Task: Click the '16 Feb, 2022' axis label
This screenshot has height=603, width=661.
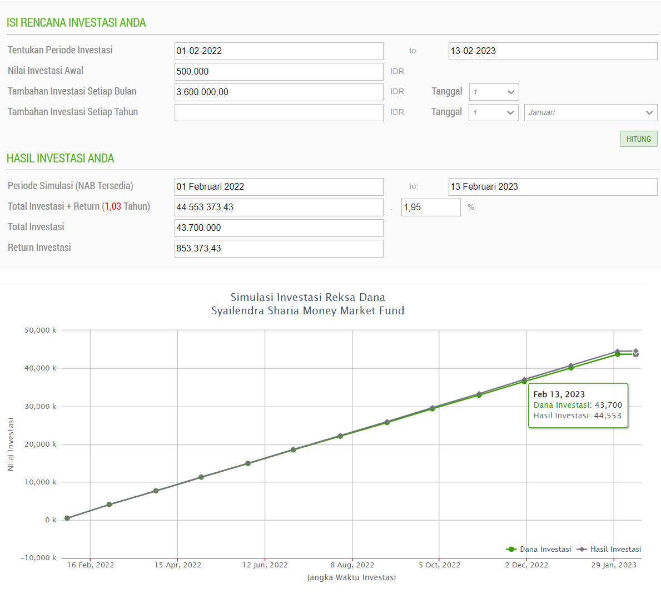Action: 91,565
